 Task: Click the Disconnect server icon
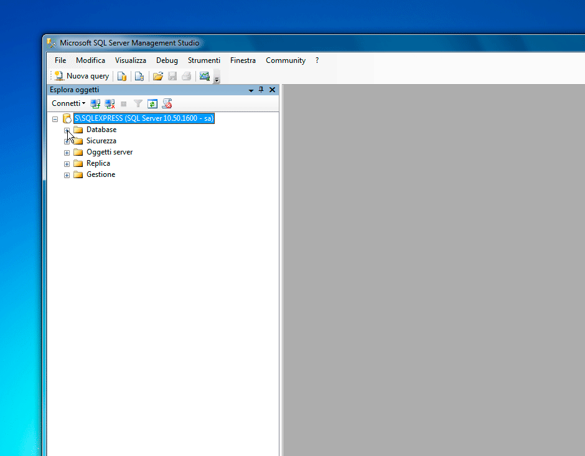(110, 104)
